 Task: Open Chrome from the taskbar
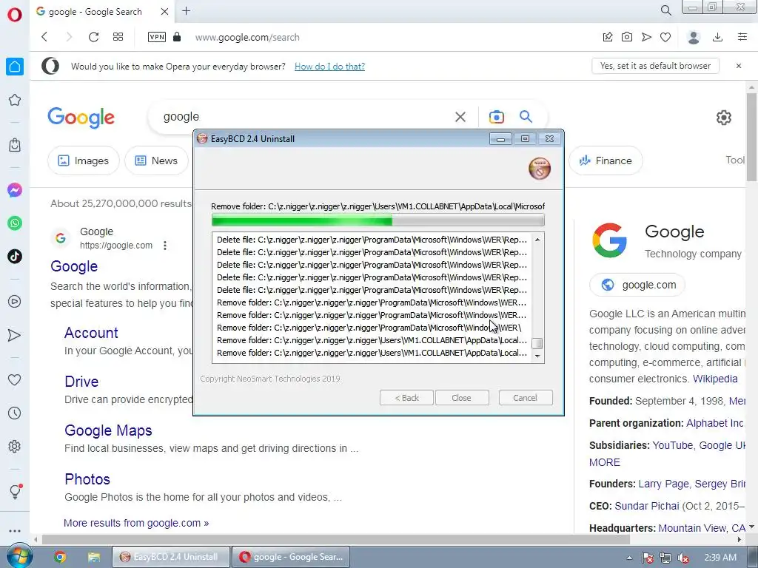click(x=60, y=558)
